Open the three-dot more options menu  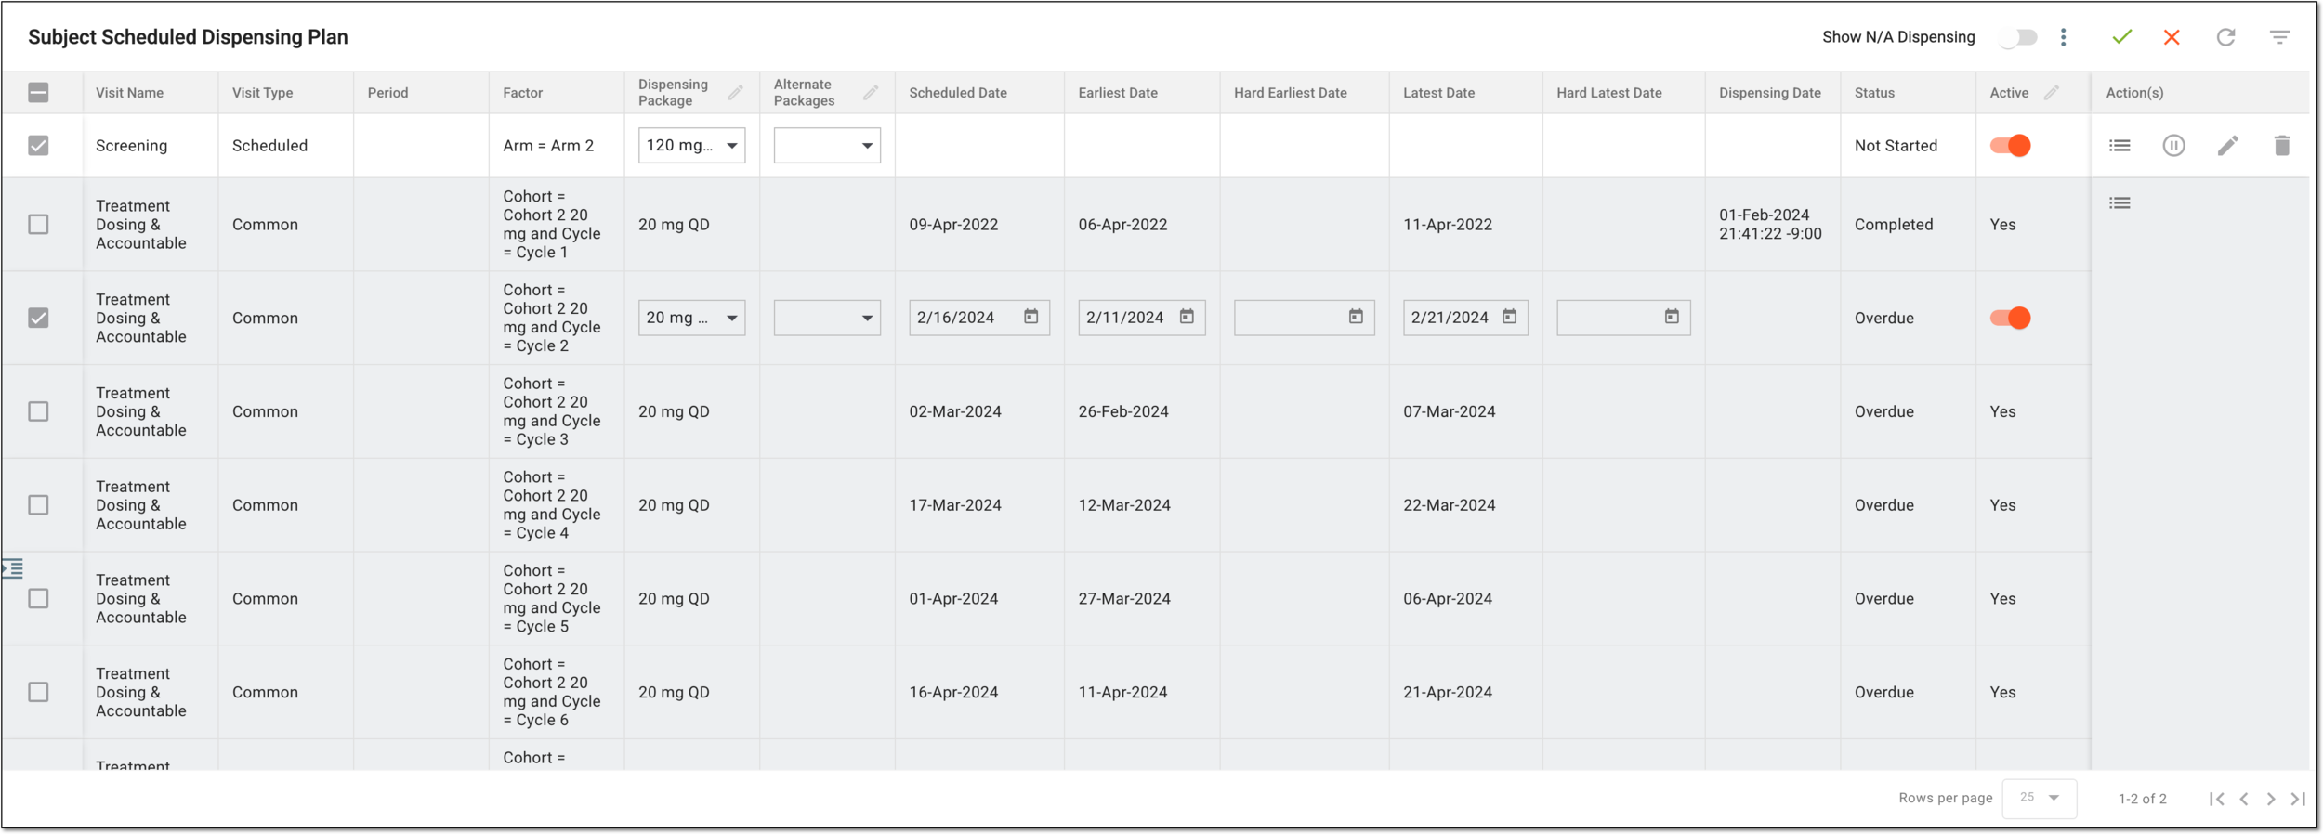tap(2063, 37)
